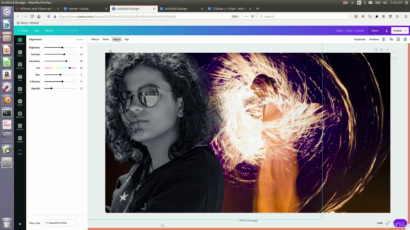This screenshot has height=230, width=410.
Task: Click the copy style icon in the toolbar
Action: (391, 40)
